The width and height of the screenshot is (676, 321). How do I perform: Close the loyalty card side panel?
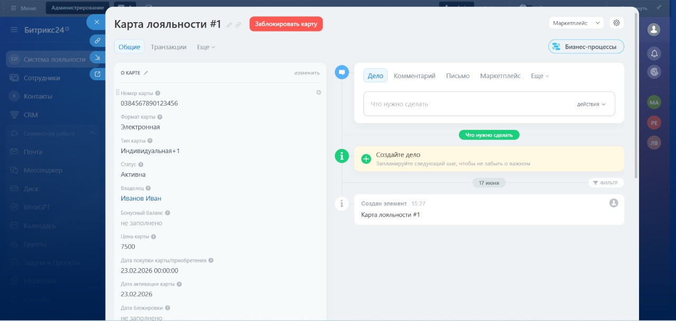coord(96,22)
